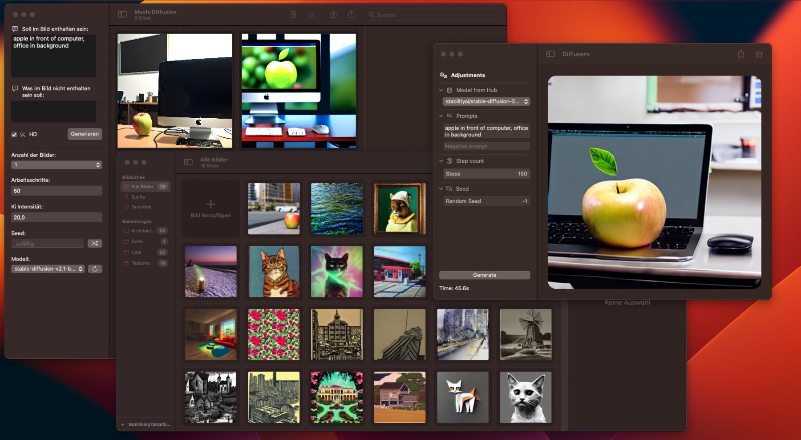Image resolution: width=801 pixels, height=440 pixels.
Task: Collapse the Model from Hub section
Action: tap(441, 90)
